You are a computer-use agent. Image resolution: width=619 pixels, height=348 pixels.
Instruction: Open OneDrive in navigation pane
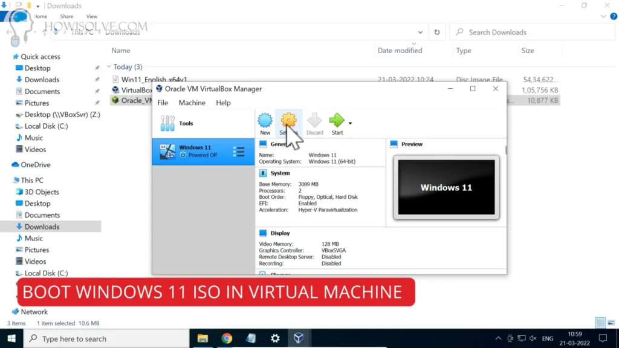pos(36,165)
